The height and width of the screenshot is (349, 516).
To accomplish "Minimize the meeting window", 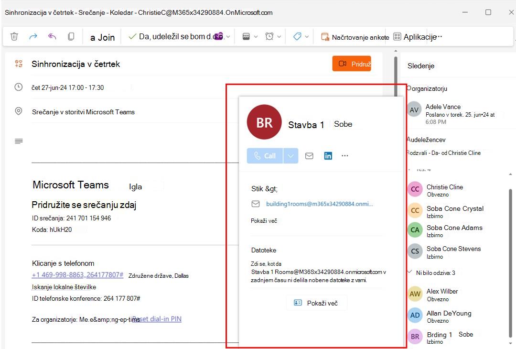I will pyautogui.click(x=465, y=12).
